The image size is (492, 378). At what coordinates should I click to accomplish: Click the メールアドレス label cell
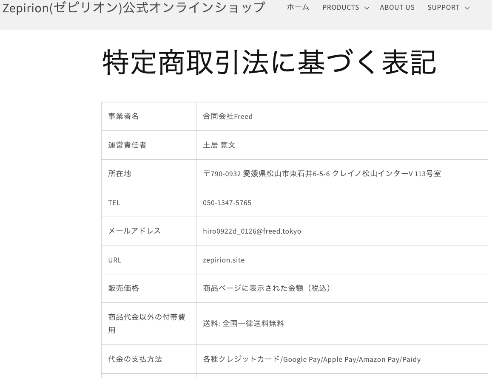(x=134, y=231)
